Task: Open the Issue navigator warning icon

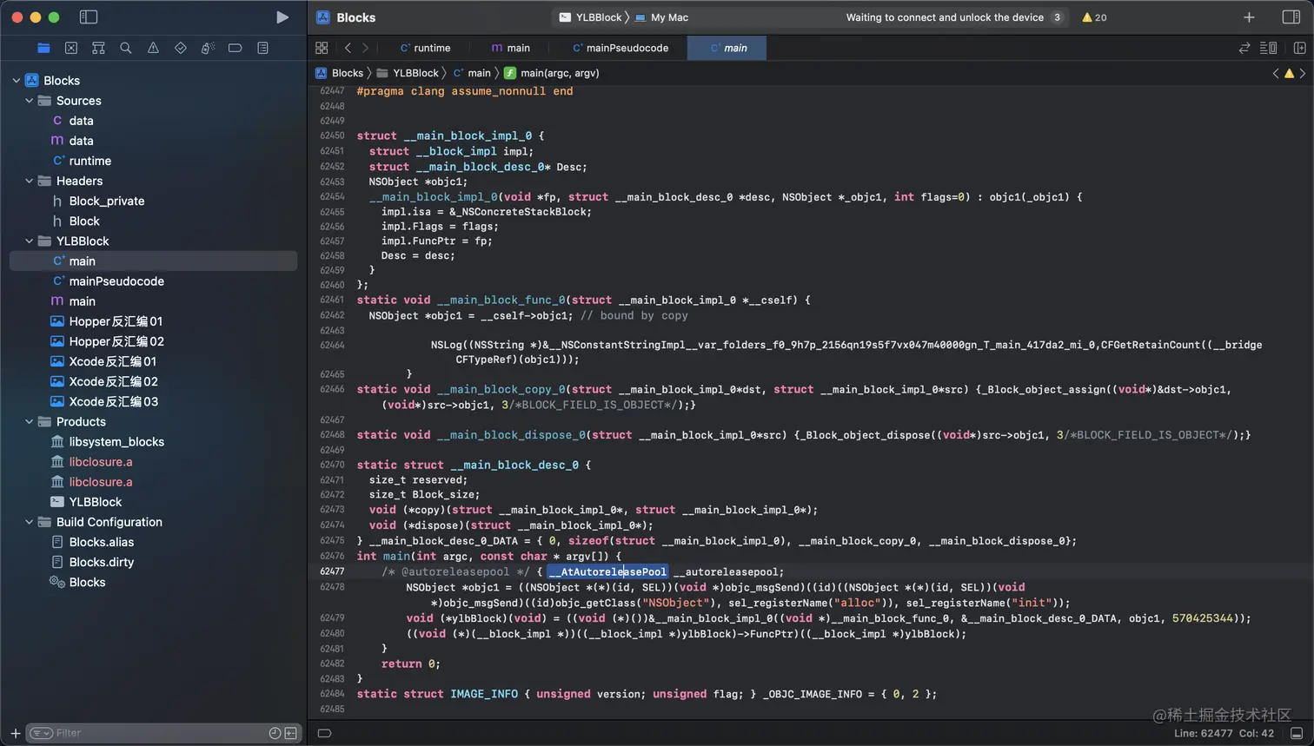Action: (x=153, y=48)
